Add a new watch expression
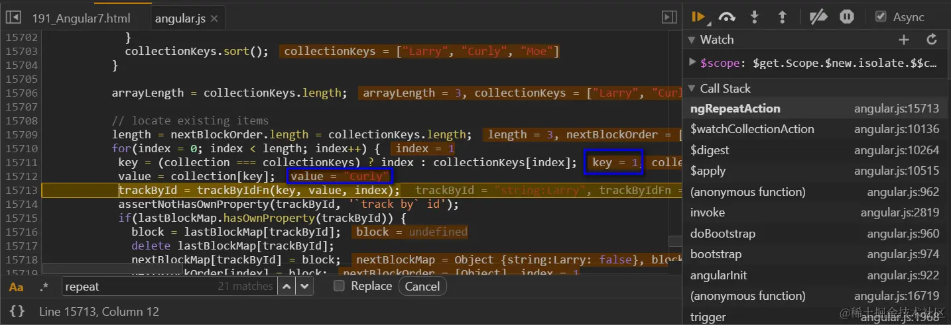The width and height of the screenshot is (951, 325). click(x=904, y=40)
